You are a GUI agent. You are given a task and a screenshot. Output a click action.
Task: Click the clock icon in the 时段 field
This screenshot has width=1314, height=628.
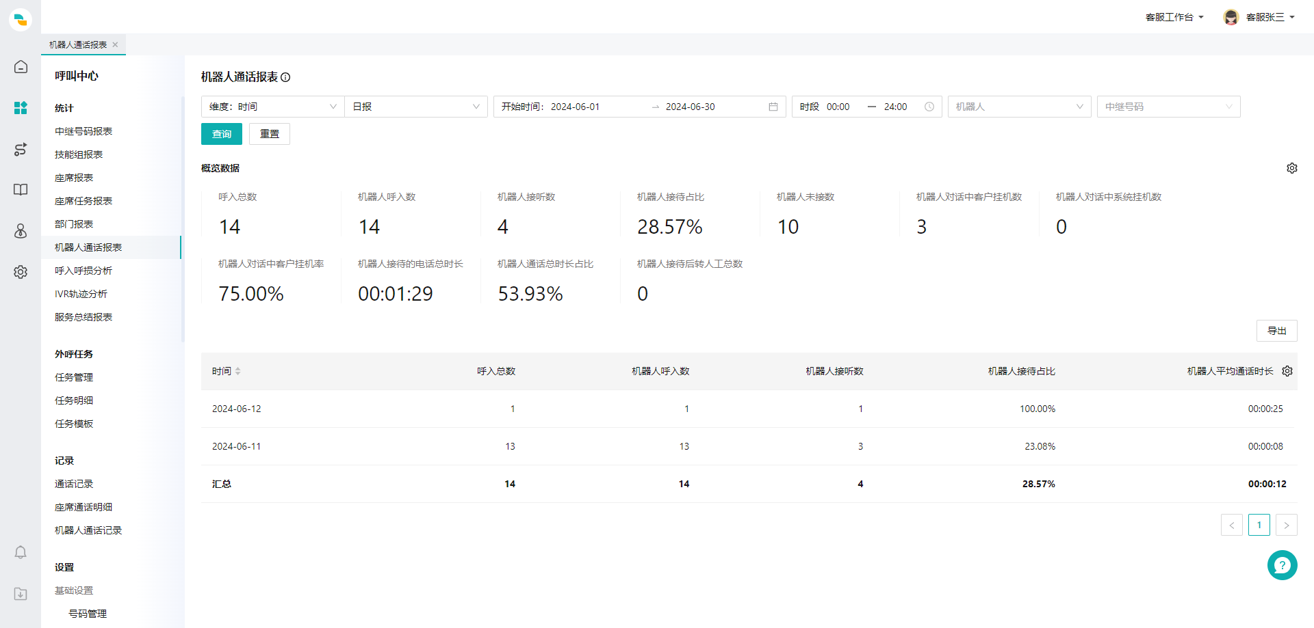(929, 107)
